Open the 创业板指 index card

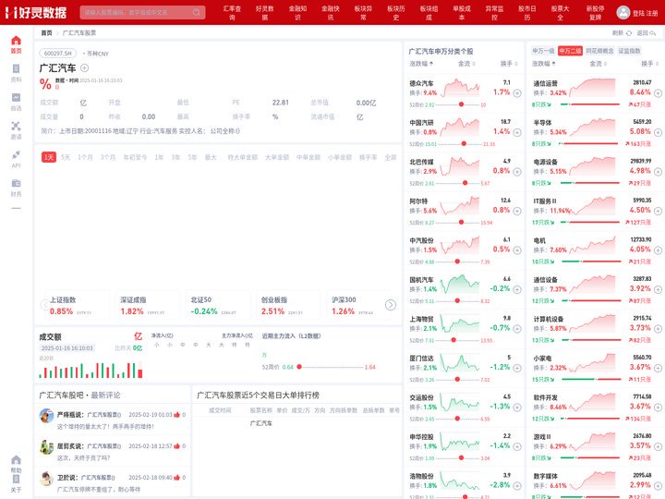coord(288,306)
